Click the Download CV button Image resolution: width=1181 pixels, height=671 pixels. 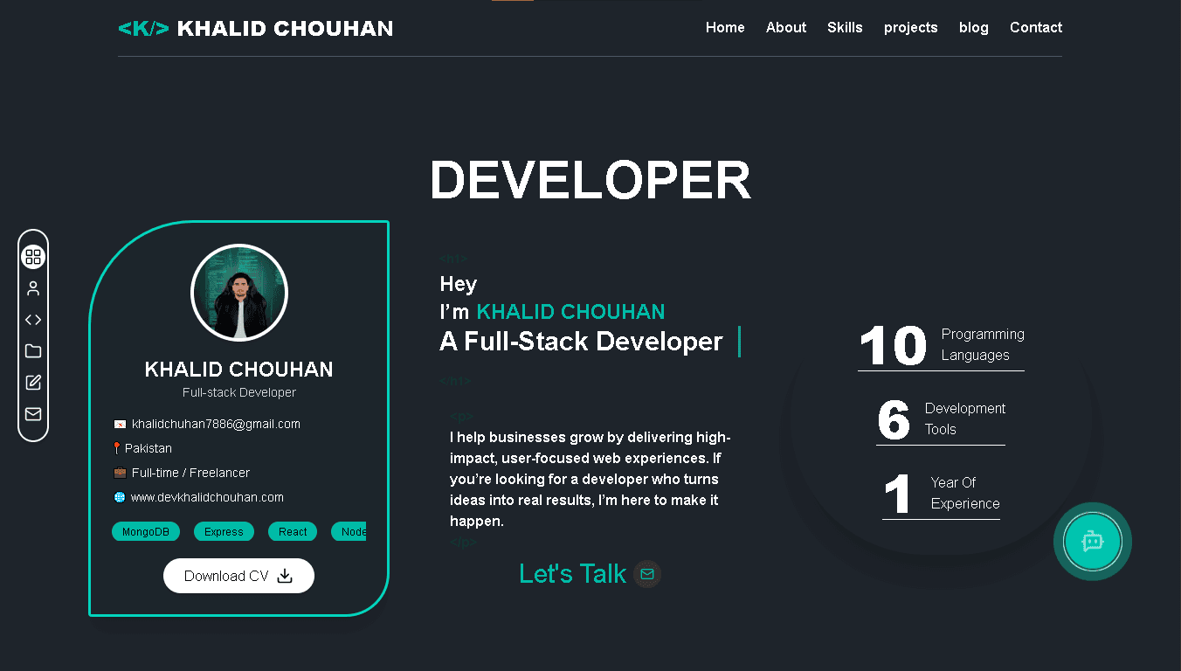pos(238,576)
